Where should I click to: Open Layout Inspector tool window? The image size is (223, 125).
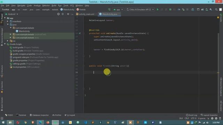tap(209, 115)
